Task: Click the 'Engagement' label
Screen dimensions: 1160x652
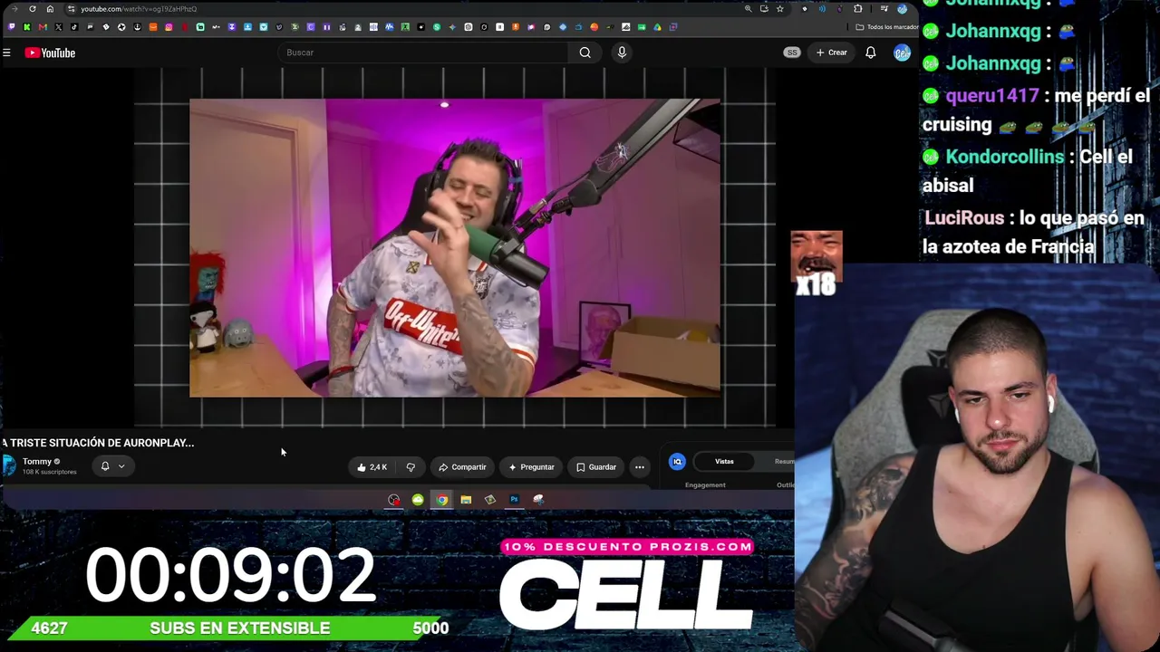Action: (705, 485)
